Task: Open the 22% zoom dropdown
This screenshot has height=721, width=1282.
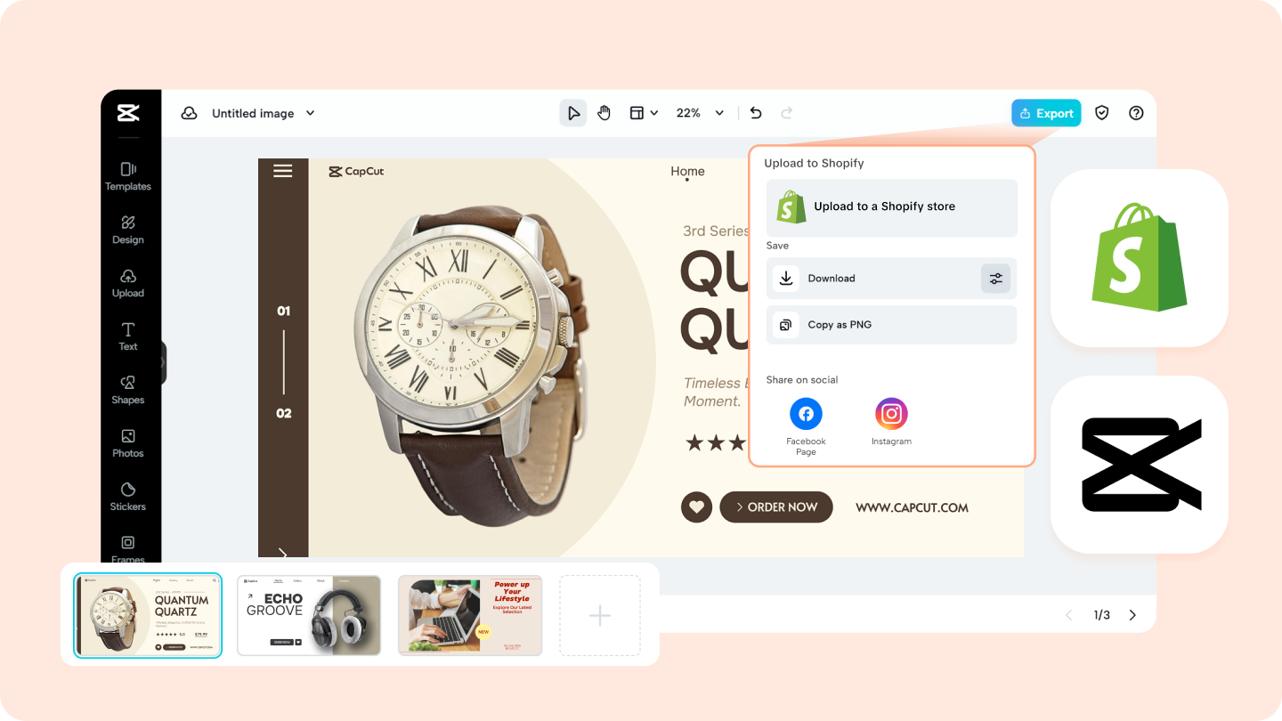Action: pyautogui.click(x=701, y=113)
